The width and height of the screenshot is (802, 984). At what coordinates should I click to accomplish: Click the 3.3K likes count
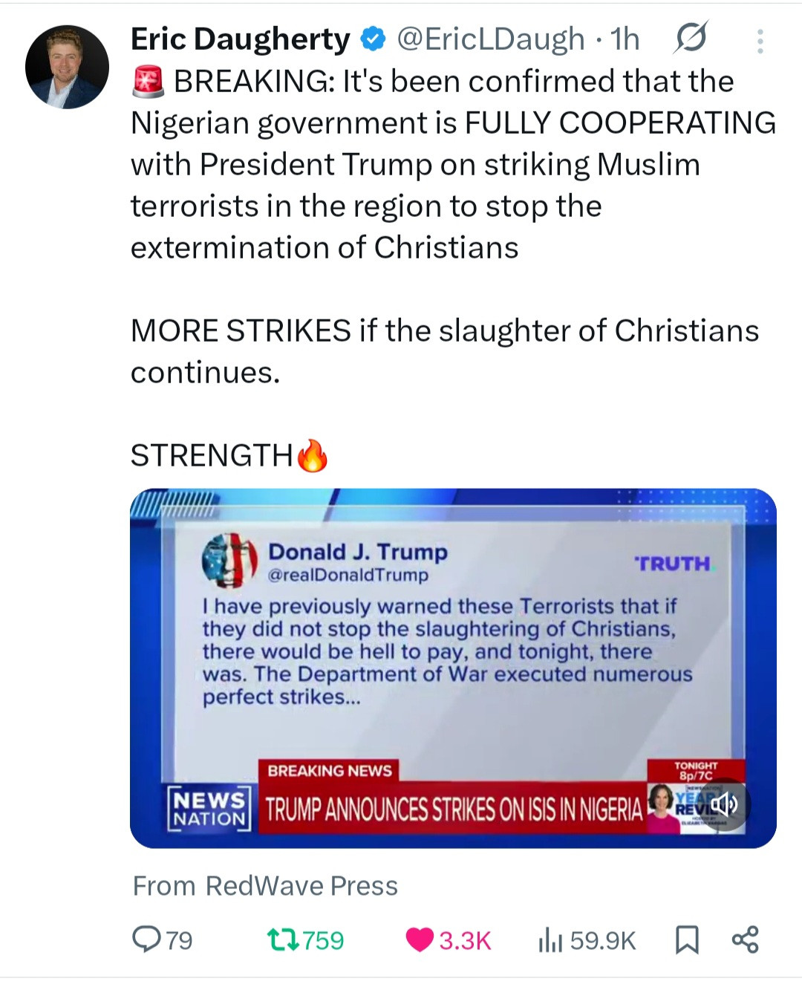pyautogui.click(x=465, y=940)
